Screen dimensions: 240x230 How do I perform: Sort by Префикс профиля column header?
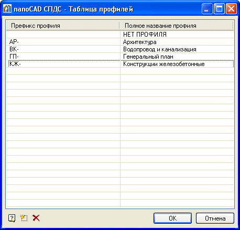[63, 26]
